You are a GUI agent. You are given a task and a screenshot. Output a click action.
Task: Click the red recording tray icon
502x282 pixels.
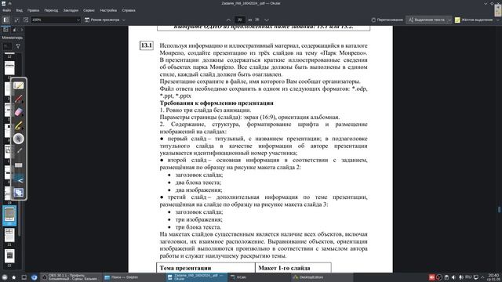click(x=432, y=277)
